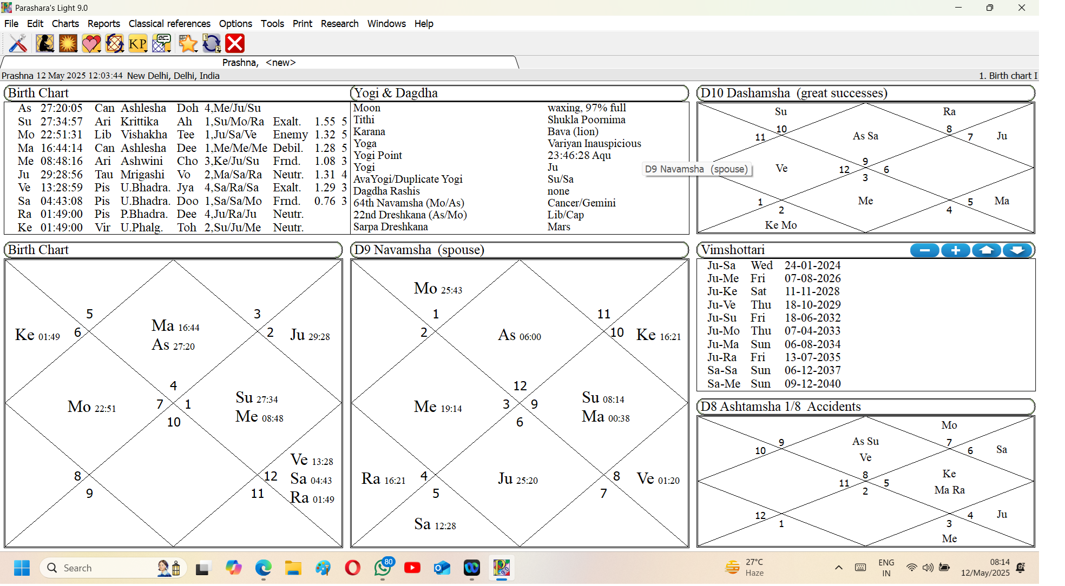Select the Sa-Me 09-12-2040 dasha row
1065x586 pixels.
point(774,384)
